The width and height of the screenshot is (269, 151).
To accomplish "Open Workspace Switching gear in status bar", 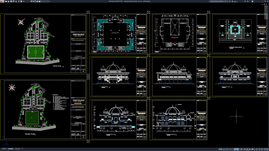I will [x=252, y=149].
